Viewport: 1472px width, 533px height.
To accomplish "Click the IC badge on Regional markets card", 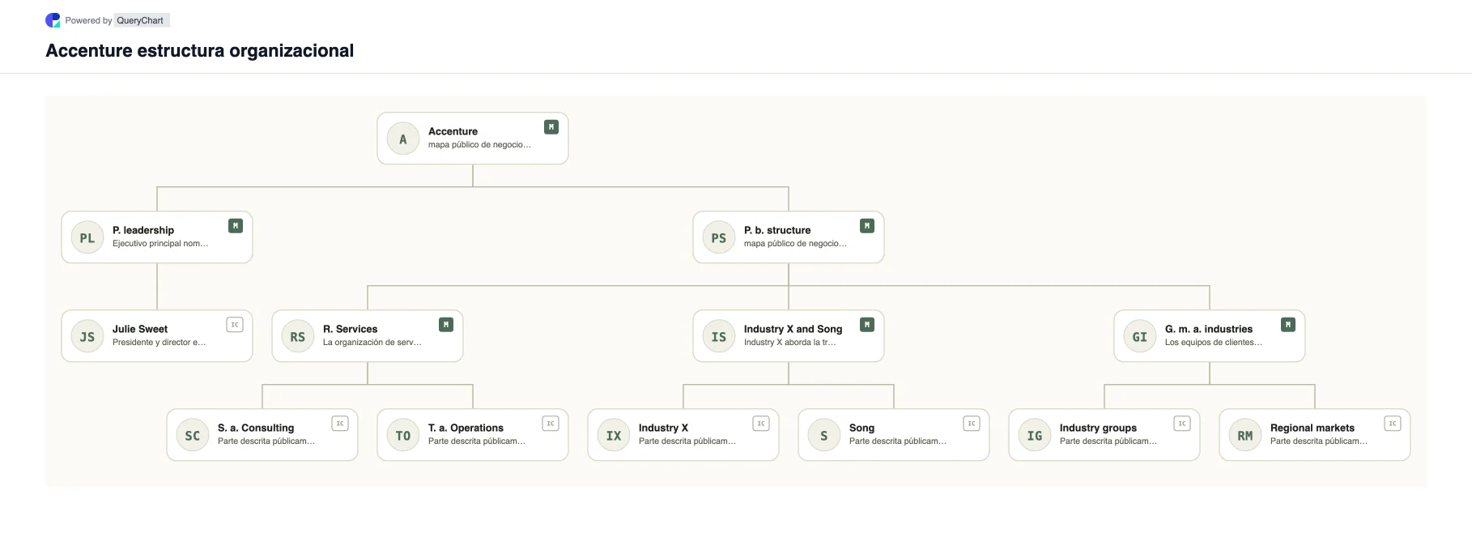I will click(x=1393, y=424).
